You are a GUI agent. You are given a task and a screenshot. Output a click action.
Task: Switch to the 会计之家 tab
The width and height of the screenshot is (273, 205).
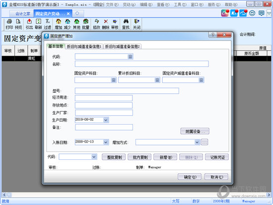point(23,13)
